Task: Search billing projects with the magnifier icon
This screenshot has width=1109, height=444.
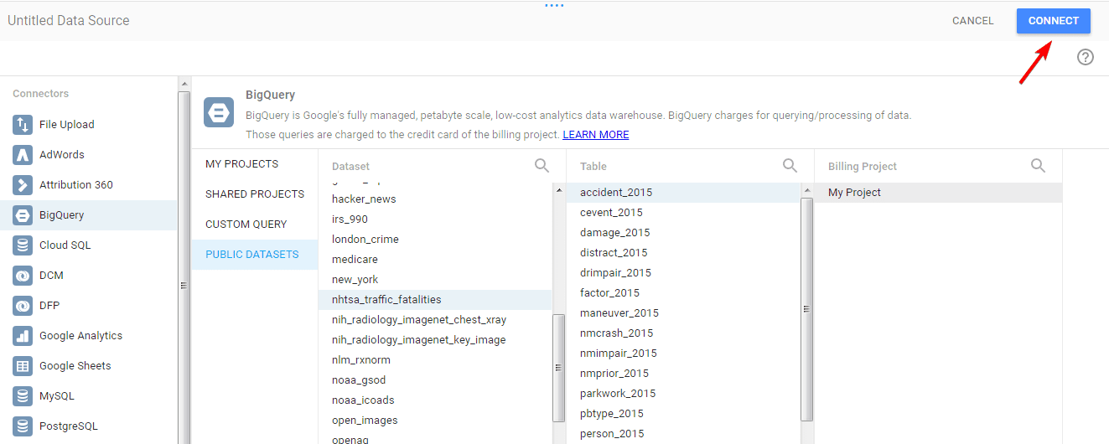Action: click(x=1039, y=166)
